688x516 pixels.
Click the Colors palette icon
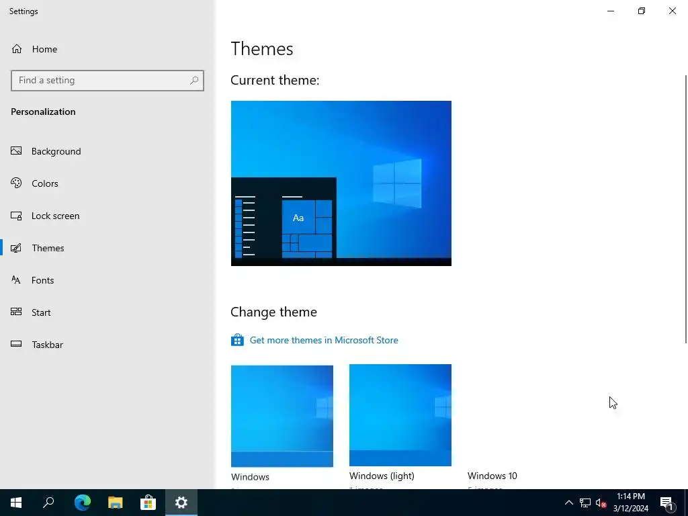(16, 183)
